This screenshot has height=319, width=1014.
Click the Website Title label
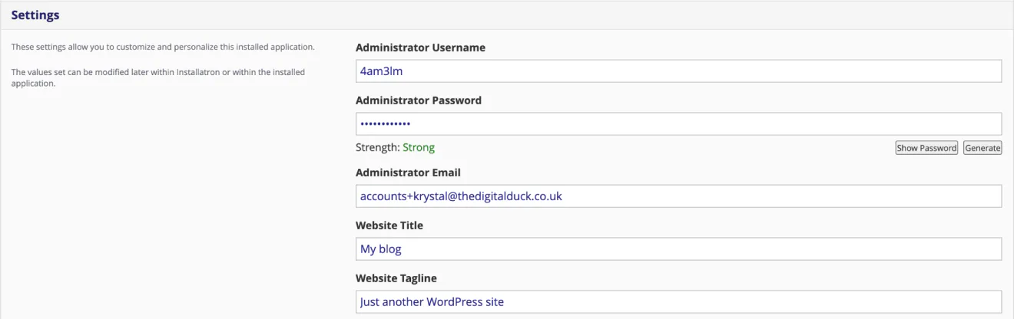[389, 225]
